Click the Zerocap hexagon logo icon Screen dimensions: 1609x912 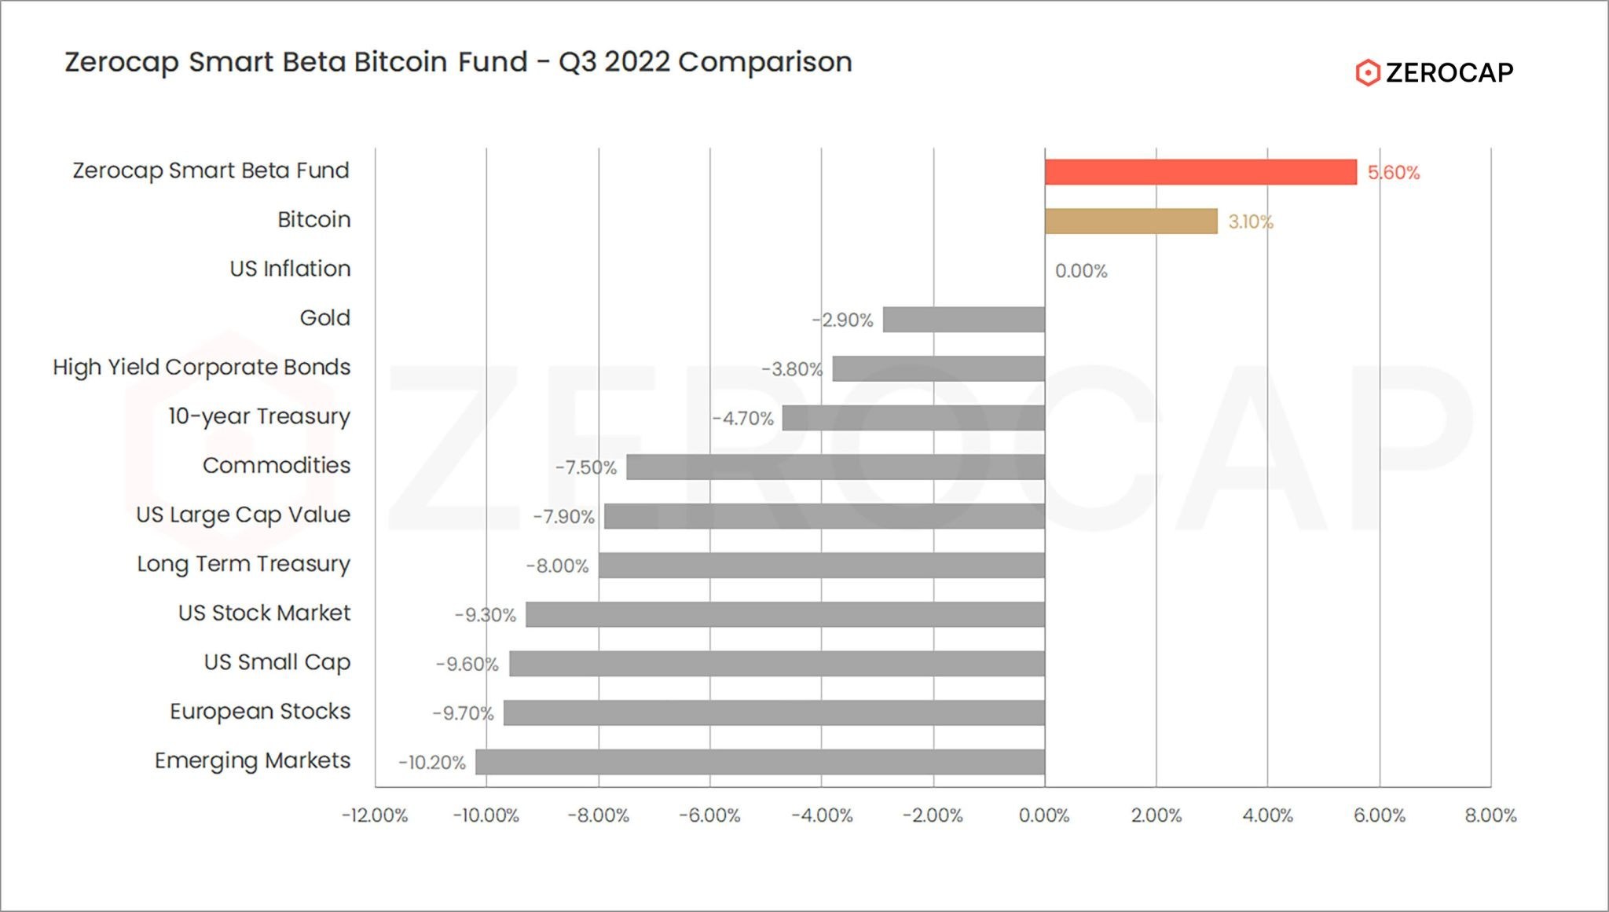tap(1367, 73)
